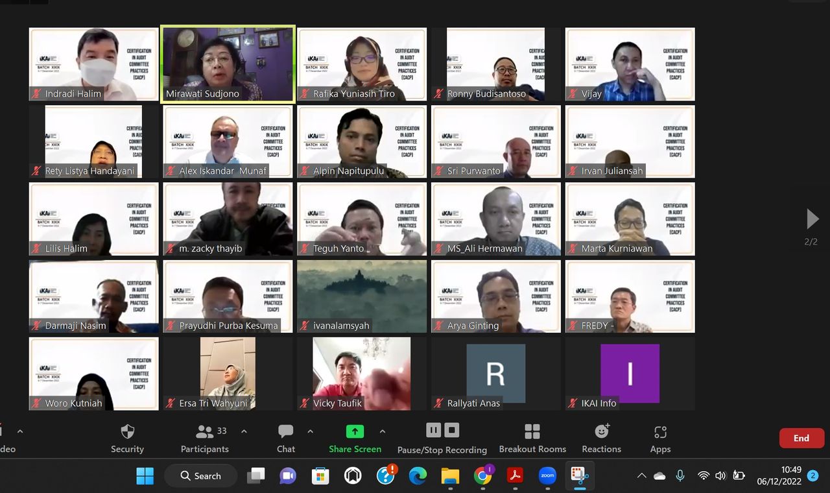Image resolution: width=830 pixels, height=493 pixels.
Task: Open the Reactions smiley icon
Action: coord(602,431)
